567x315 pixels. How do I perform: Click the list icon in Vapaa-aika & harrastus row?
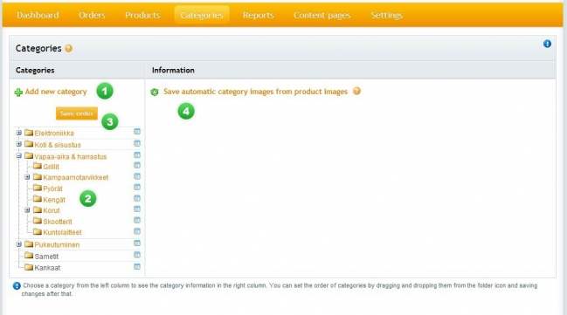point(137,155)
